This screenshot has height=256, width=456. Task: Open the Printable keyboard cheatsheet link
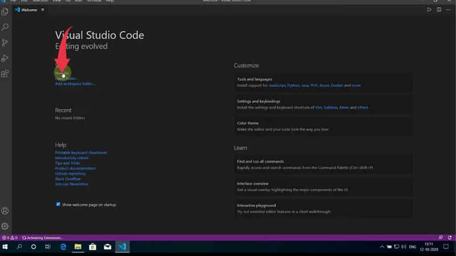[x=81, y=152]
